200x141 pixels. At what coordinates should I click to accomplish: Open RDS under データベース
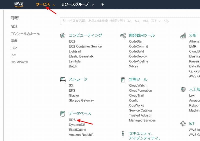(72, 120)
